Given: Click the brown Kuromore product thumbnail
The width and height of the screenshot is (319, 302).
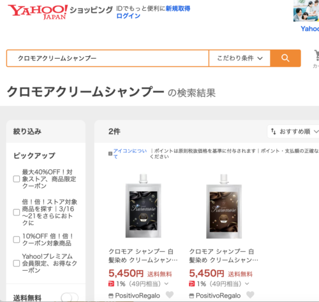Looking at the screenshot, I should (224, 206).
